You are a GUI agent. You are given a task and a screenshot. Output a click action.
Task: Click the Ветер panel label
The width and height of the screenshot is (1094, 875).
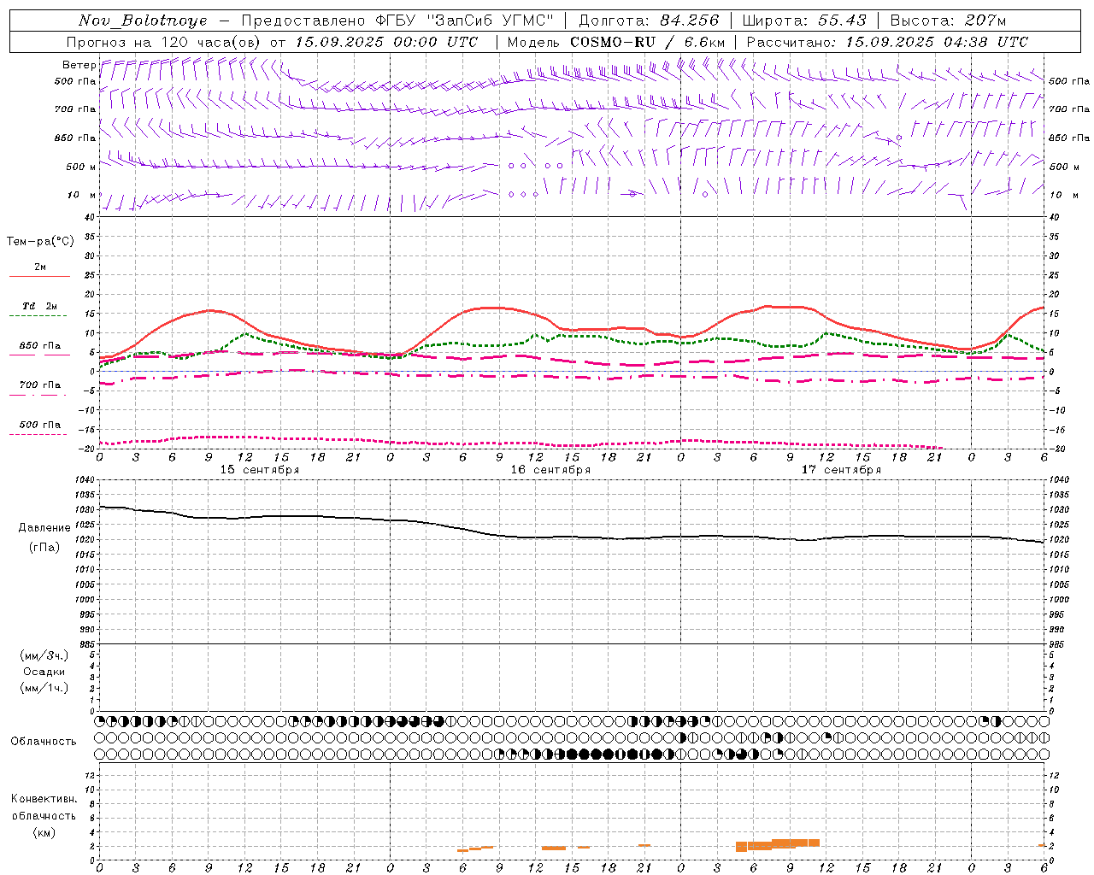[x=79, y=65]
